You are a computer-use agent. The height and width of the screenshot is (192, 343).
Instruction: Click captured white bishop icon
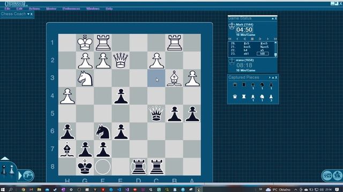pos(253,97)
